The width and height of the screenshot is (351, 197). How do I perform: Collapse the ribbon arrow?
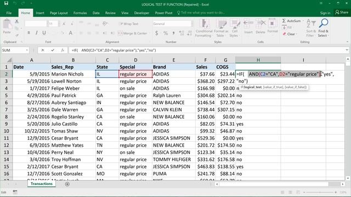coord(347,42)
